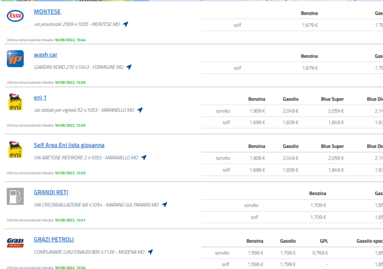Click the Eni logo beside Self Area Eni
Viewport: 383px width, 269px height.
[15, 149]
